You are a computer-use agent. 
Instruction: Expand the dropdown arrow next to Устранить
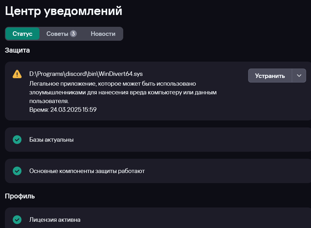[x=299, y=76]
